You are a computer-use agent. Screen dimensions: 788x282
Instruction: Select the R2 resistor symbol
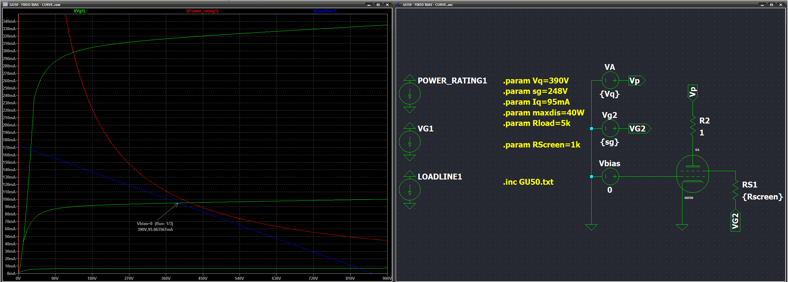693,126
